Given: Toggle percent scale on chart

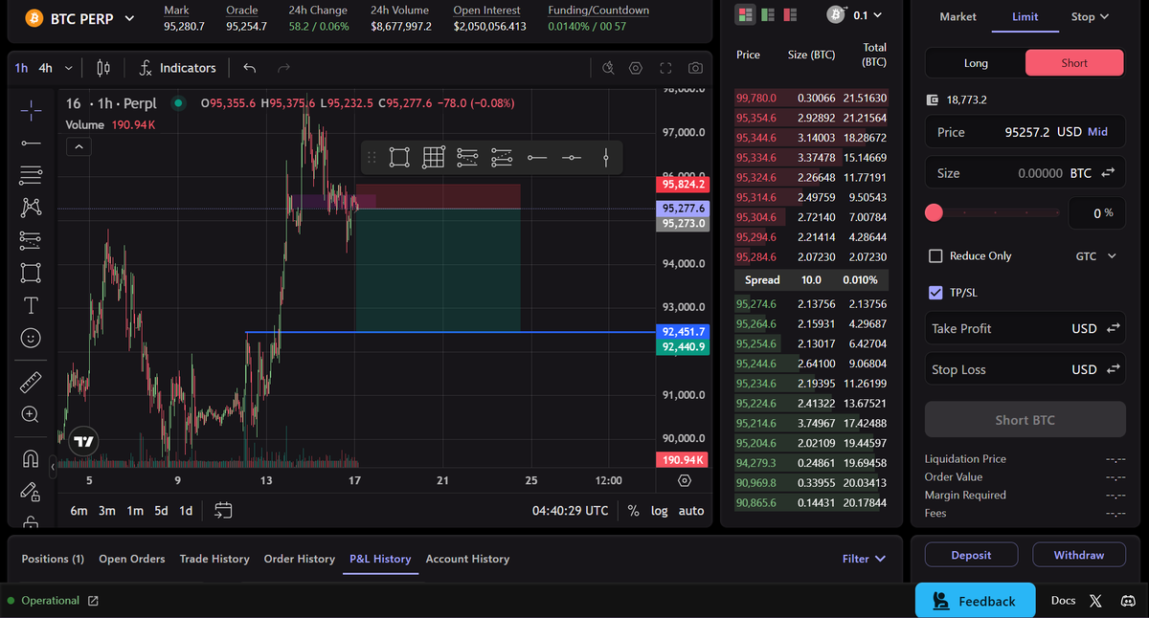Looking at the screenshot, I should click(x=634, y=511).
